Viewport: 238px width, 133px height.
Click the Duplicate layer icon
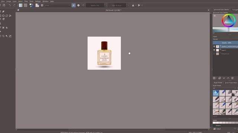(x=219, y=78)
